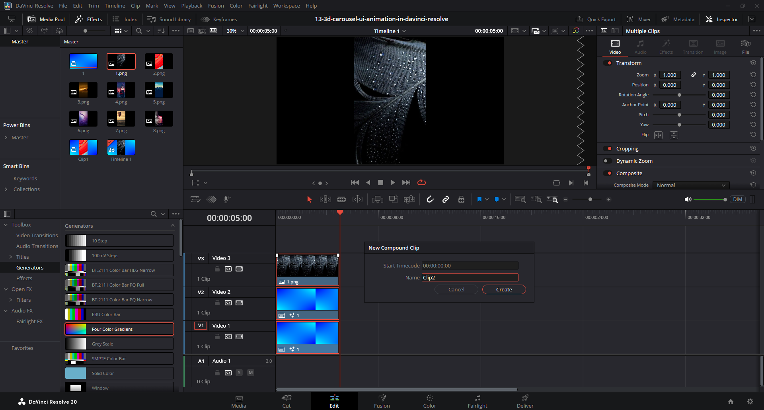
Task: Click the loop playback icon
Action: pos(421,182)
